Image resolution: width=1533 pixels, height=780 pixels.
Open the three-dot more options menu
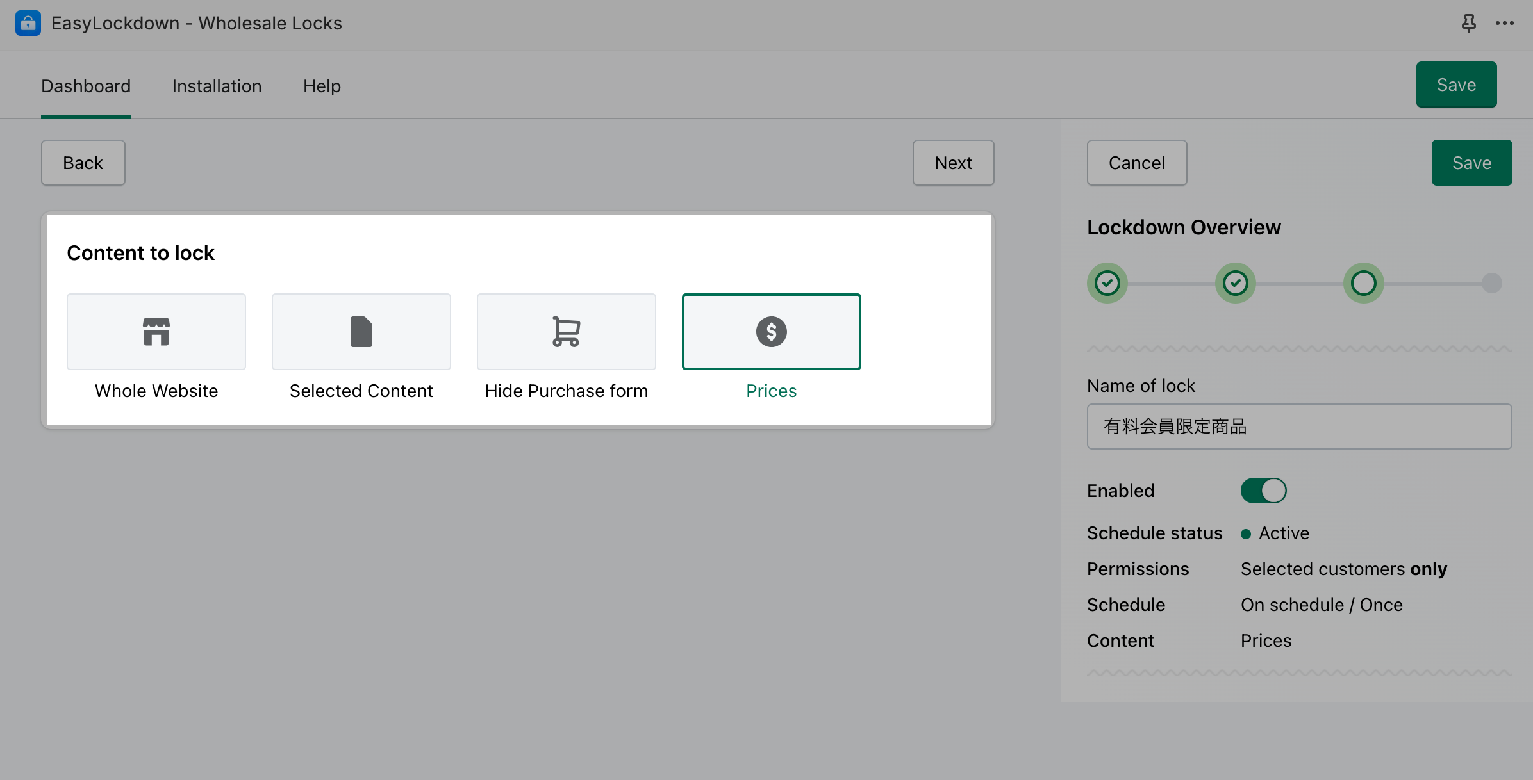point(1504,24)
